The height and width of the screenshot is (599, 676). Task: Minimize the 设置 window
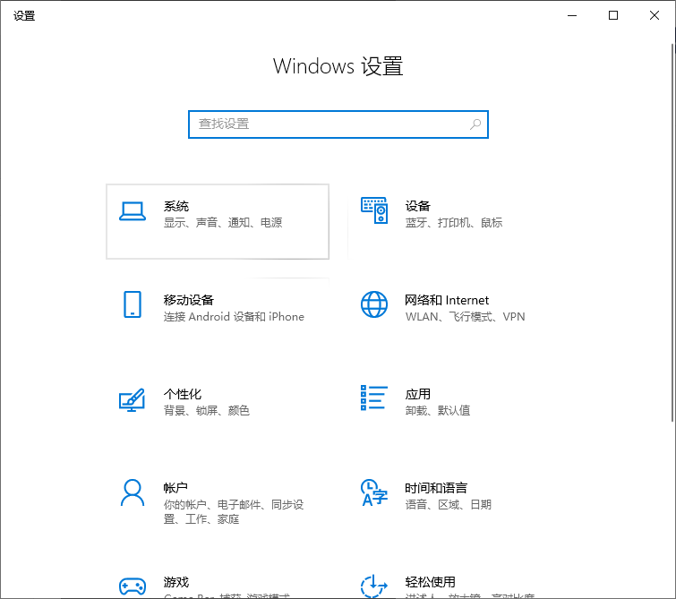point(572,15)
